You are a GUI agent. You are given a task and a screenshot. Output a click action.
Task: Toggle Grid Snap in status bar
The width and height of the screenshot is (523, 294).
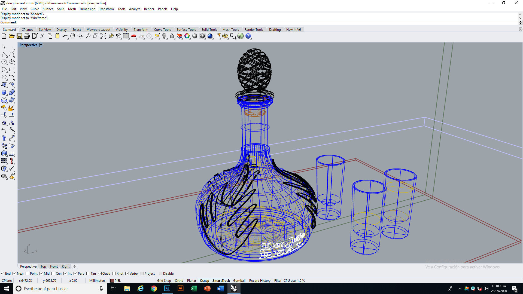tap(164, 281)
